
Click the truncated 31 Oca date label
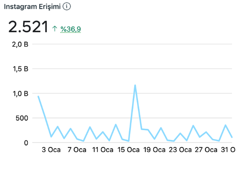(x=228, y=150)
